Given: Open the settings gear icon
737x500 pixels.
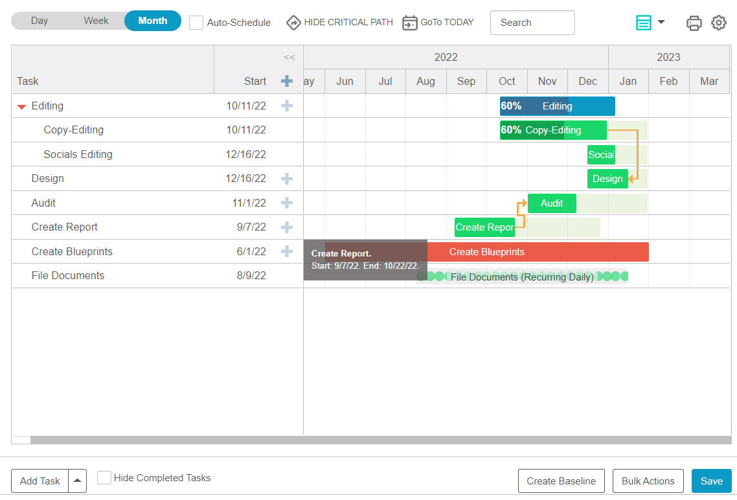Looking at the screenshot, I should (718, 23).
